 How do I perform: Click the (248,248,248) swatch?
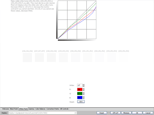point(51,57)
